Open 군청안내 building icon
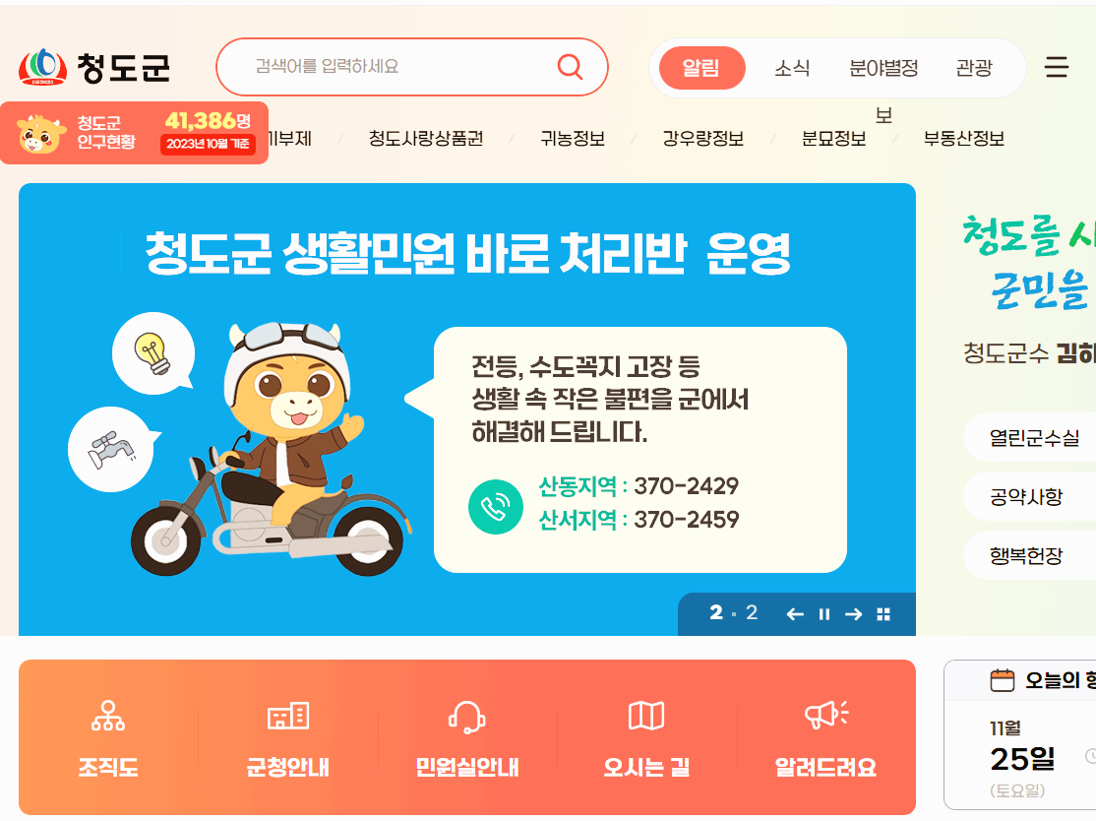This screenshot has width=1096, height=821. pyautogui.click(x=288, y=716)
